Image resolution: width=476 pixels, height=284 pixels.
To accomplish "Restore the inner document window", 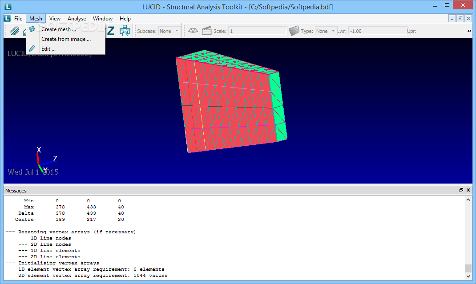I will (x=460, y=19).
